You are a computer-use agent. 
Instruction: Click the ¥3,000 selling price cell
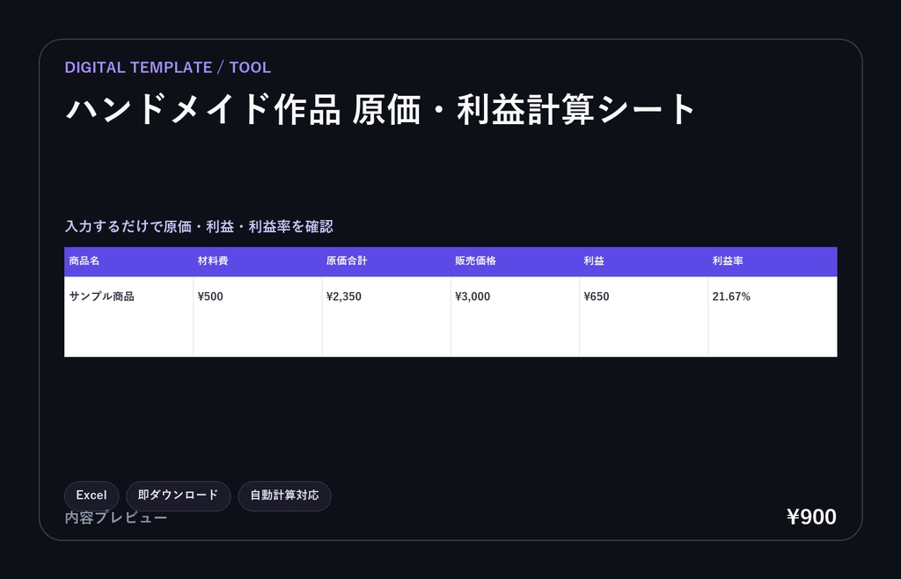point(515,317)
